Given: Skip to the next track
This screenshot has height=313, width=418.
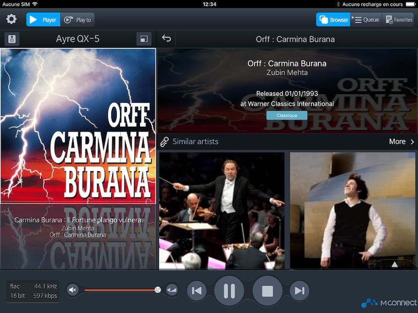Looking at the screenshot, I should [299, 290].
